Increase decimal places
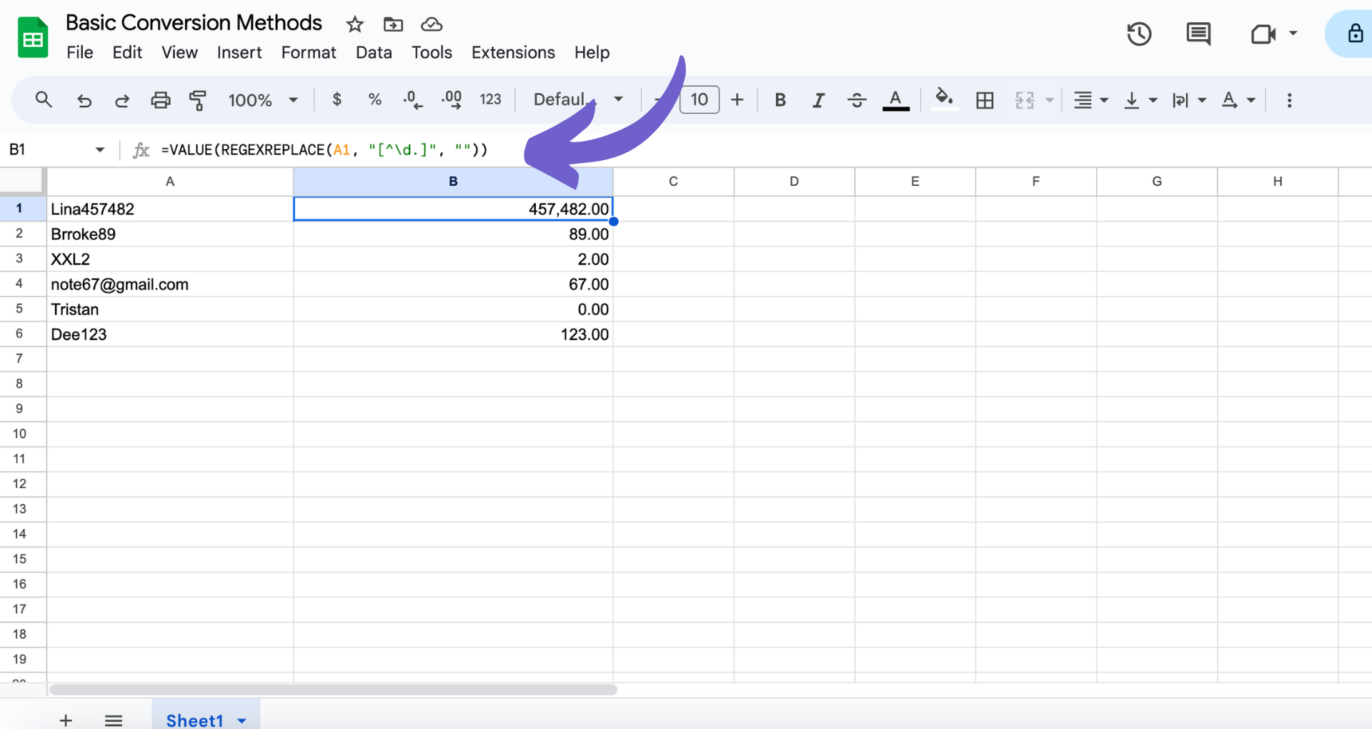The image size is (1372, 729). click(451, 100)
